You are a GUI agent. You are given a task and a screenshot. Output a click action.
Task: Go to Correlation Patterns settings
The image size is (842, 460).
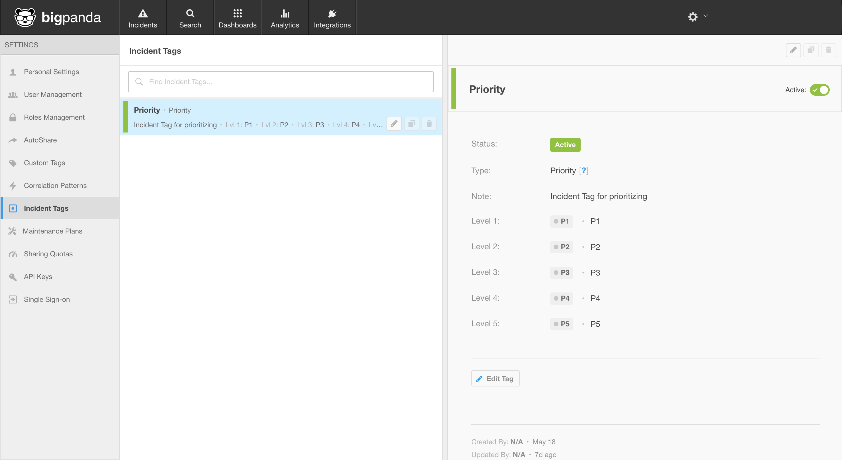pyautogui.click(x=55, y=186)
